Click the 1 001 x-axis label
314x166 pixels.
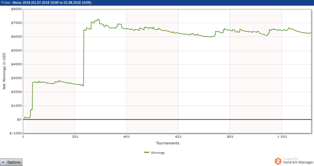(282, 136)
